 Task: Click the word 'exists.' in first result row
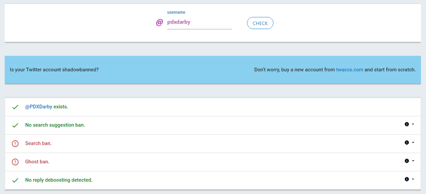click(61, 107)
